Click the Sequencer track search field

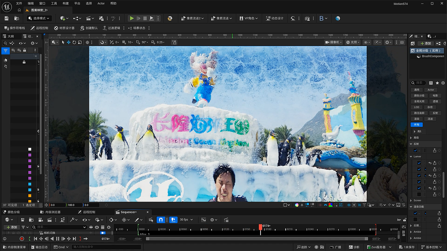click(59, 227)
